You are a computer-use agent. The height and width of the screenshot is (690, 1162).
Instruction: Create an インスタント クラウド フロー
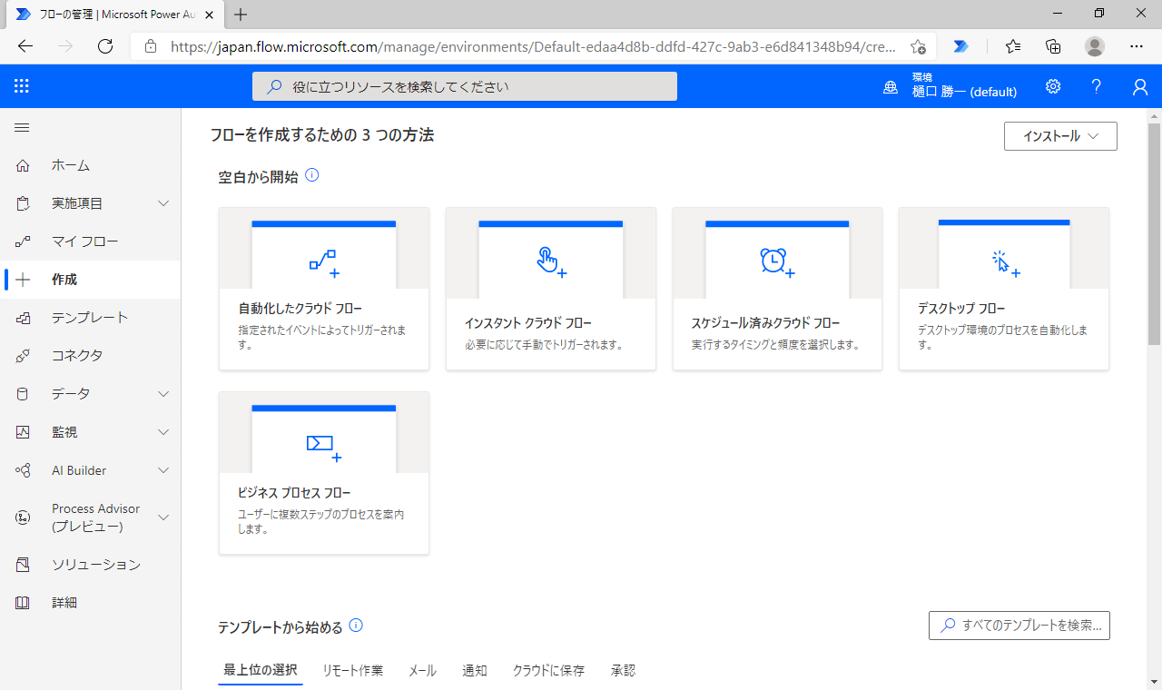(x=551, y=289)
